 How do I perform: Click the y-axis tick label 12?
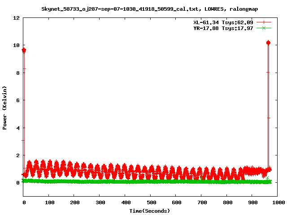[x=16, y=18]
